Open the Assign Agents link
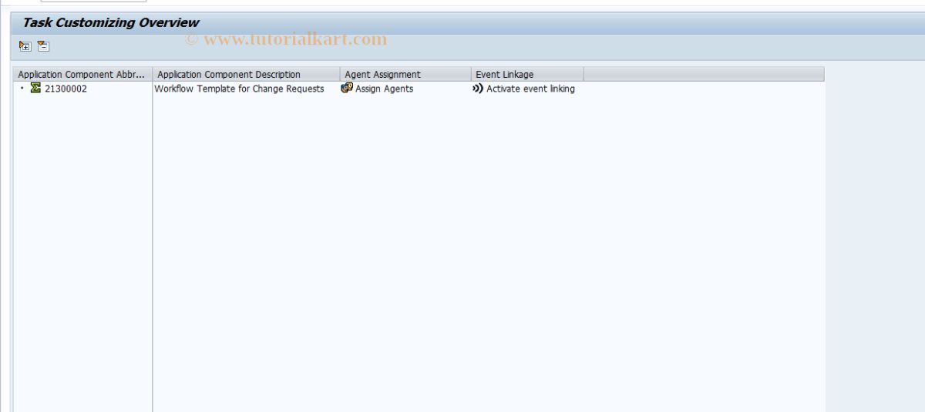925x412 pixels. [x=384, y=89]
